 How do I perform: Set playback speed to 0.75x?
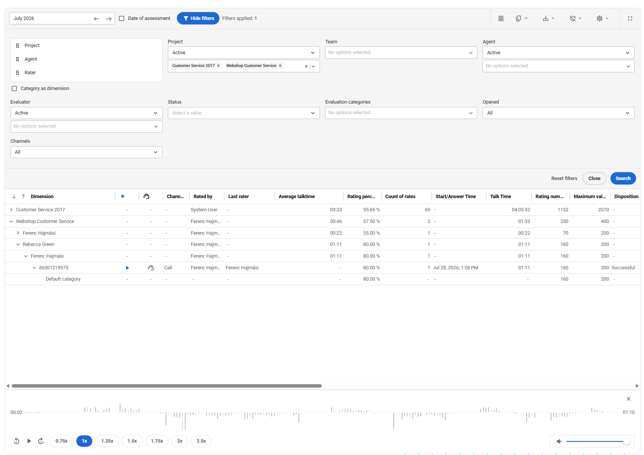(x=61, y=441)
